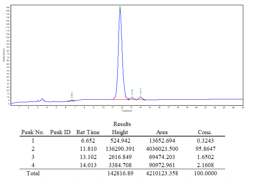The image size is (254, 179).
Task: Click the small unlabeled peak near 3.5 minutes
Action: coord(42,99)
